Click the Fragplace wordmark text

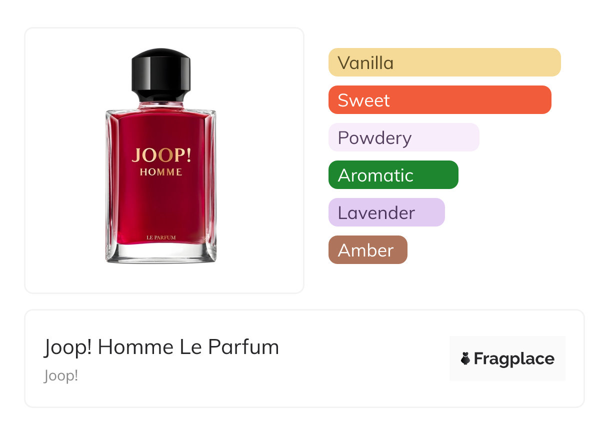click(514, 358)
